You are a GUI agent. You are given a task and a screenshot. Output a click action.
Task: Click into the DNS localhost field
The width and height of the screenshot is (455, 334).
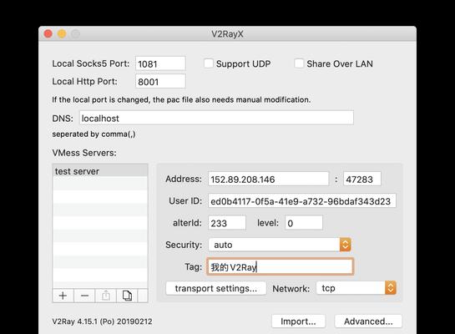[x=216, y=118]
